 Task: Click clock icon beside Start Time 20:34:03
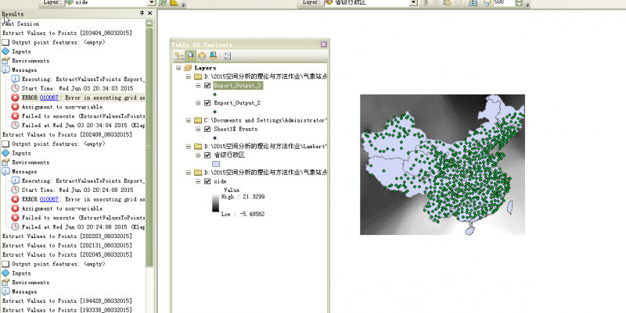[x=15, y=88]
